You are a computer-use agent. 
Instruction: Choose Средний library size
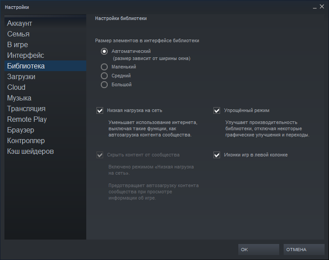104,76
